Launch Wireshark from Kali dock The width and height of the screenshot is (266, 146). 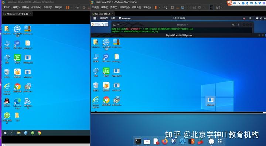[x=183, y=141]
